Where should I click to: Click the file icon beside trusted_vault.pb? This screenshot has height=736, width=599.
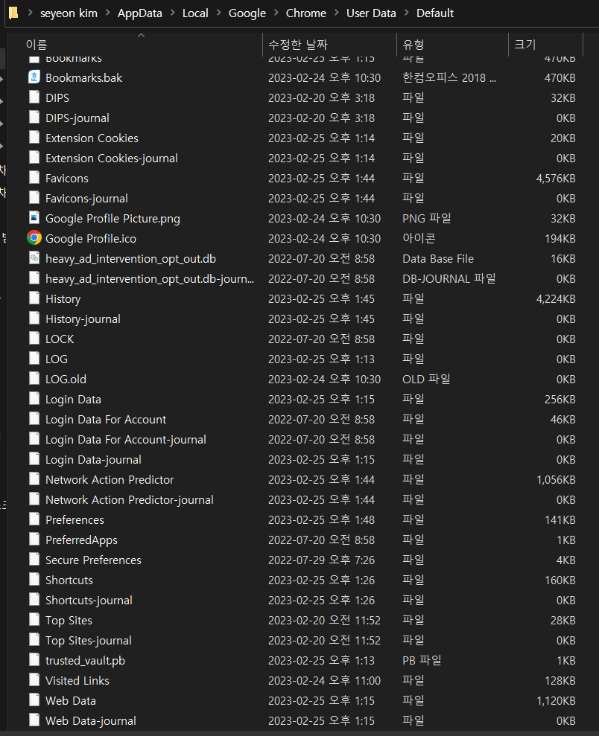click(34, 660)
